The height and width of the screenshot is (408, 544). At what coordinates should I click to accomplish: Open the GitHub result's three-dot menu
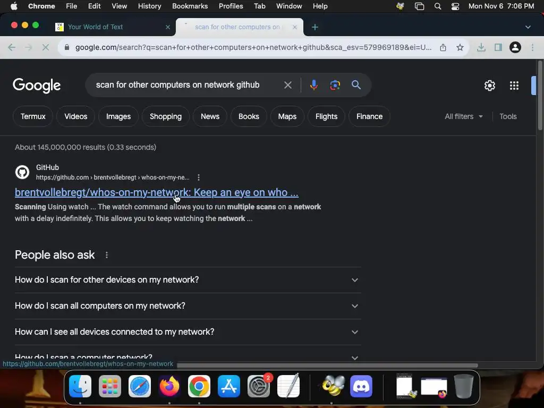click(x=199, y=177)
